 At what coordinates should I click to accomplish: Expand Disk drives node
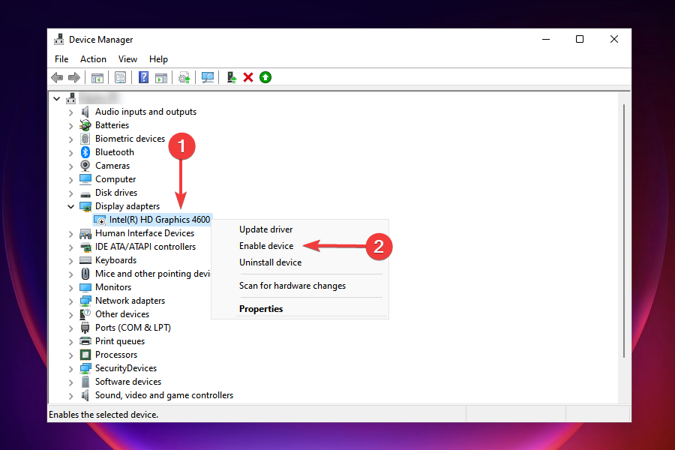coord(71,193)
